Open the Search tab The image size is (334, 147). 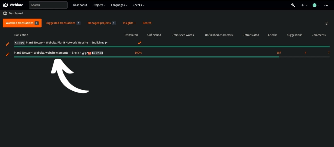147,23
